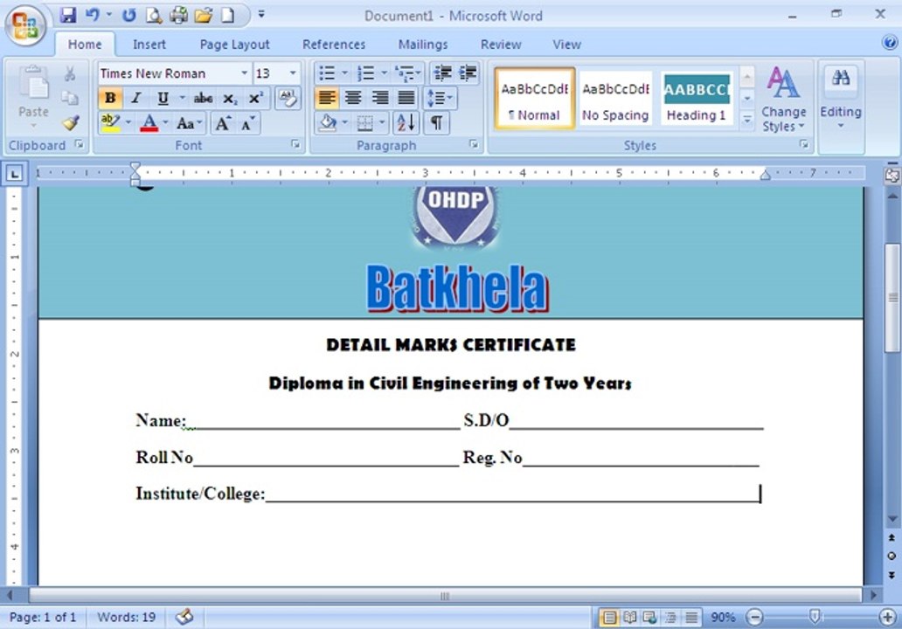Click the Open folder icon in Quick Access
Viewport: 902px width, 629px height.
click(203, 16)
